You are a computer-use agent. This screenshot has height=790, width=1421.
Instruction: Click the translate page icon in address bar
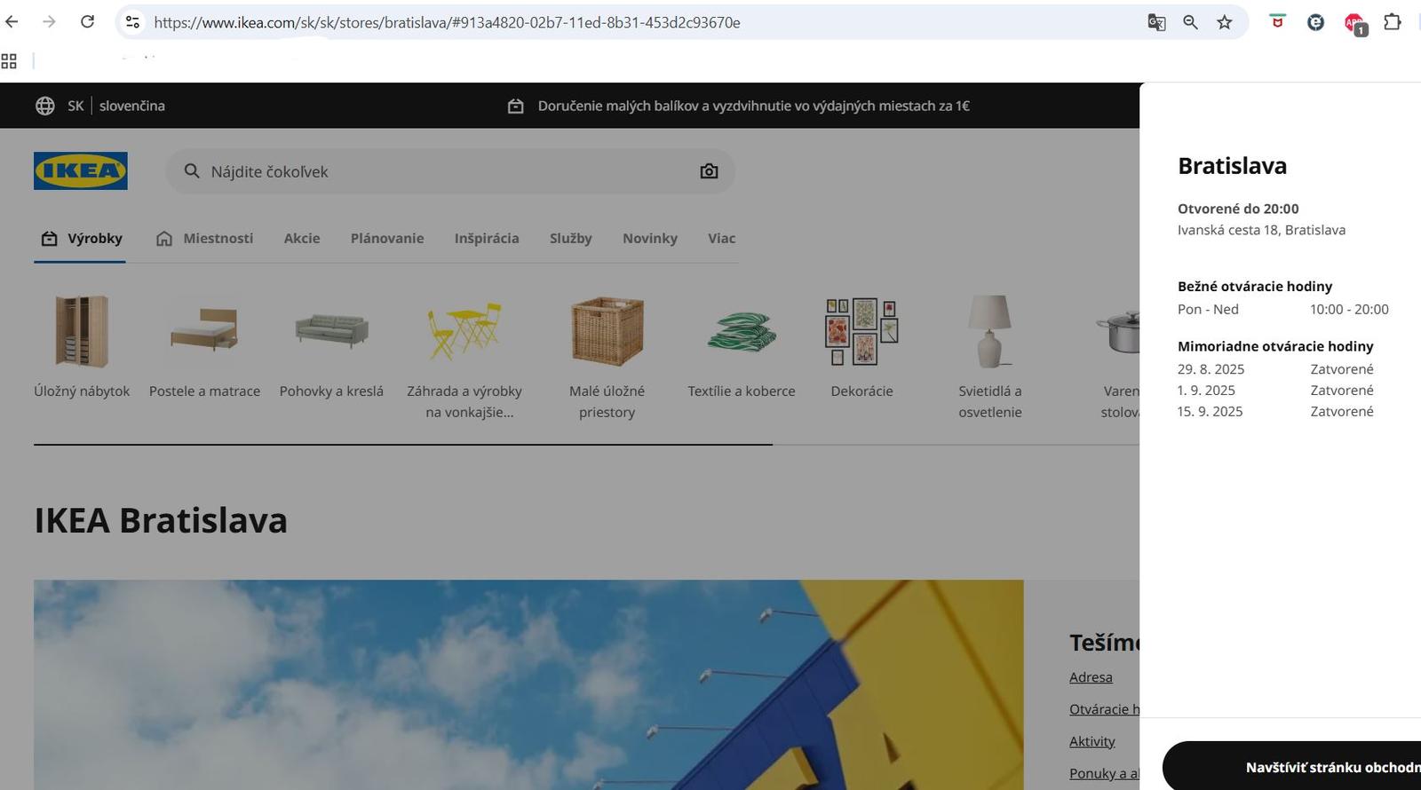click(1156, 22)
